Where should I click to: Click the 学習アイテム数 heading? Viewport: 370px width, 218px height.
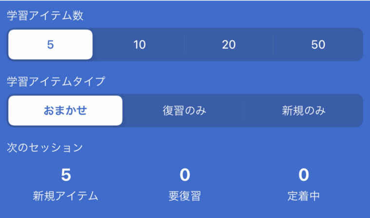[45, 16]
